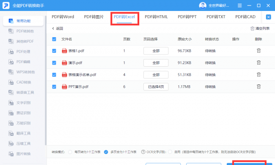
Task: Open the 翻译工具 sidebar item
Action: [19, 133]
